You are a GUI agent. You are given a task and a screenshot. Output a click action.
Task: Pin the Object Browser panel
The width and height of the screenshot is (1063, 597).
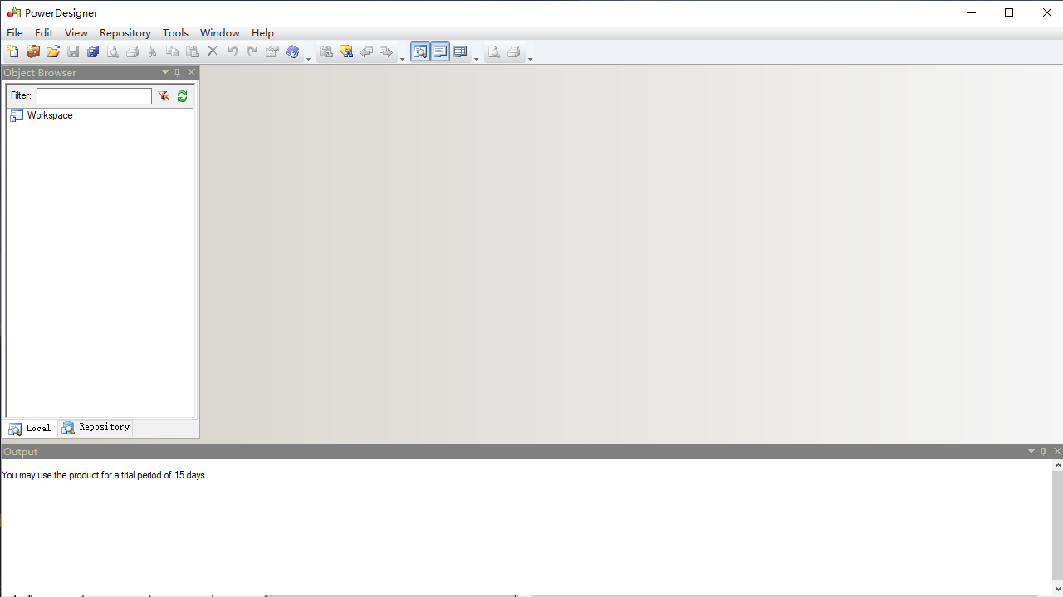tap(178, 73)
